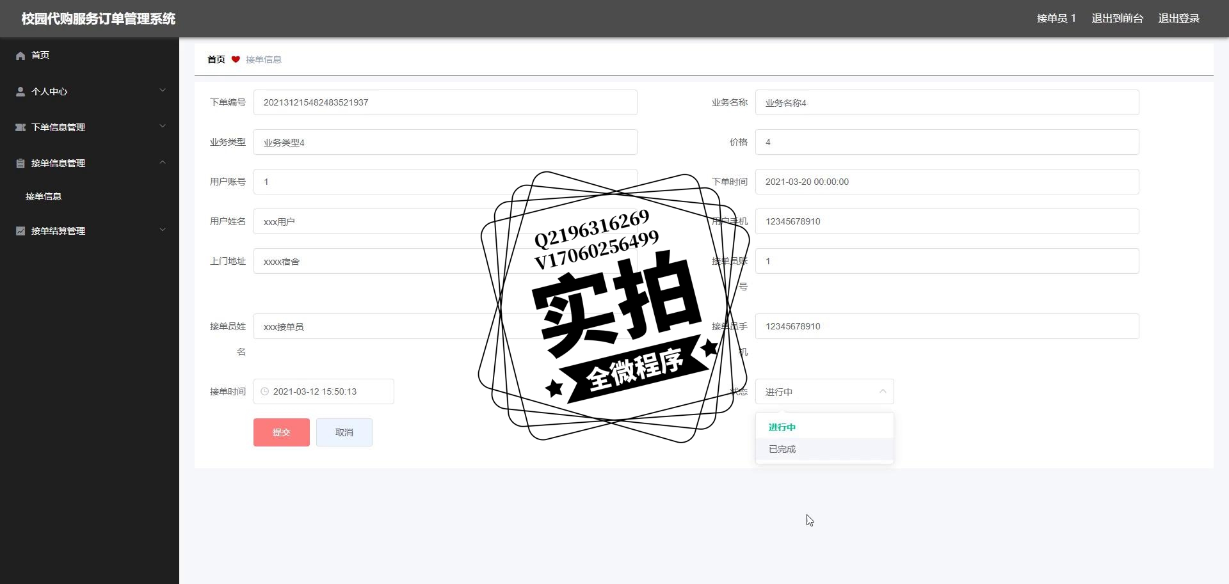The image size is (1229, 584).
Task: Click the 接单员姓名 input showing xxx接单员
Action: point(446,326)
